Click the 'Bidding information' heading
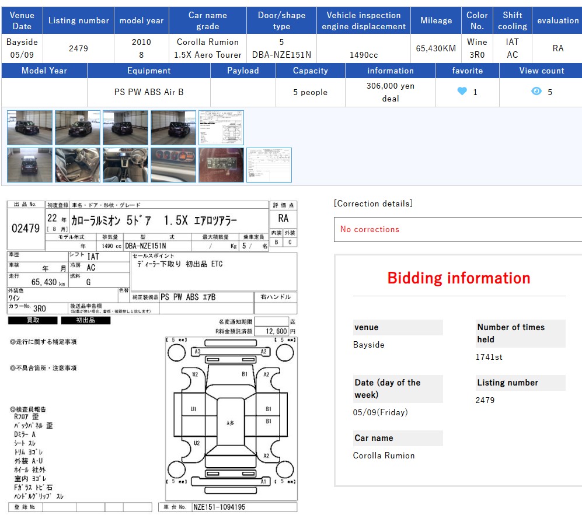The height and width of the screenshot is (515, 582). [x=459, y=278]
